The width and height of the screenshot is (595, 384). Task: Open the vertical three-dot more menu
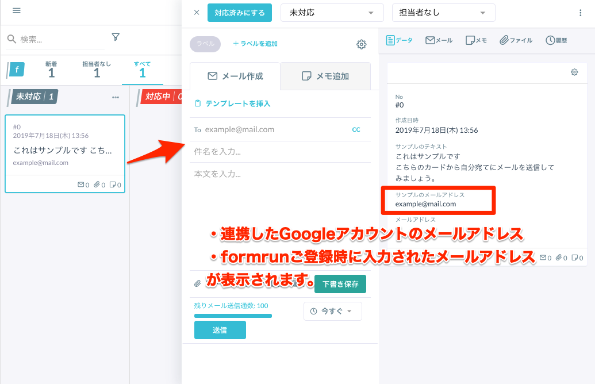point(580,13)
